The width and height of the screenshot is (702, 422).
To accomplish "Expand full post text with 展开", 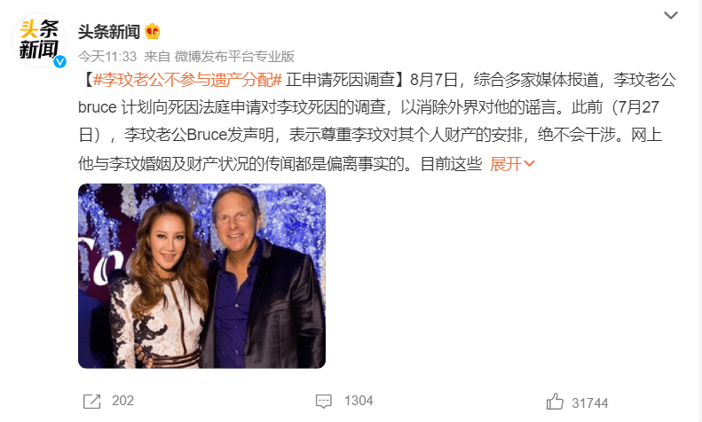I will (506, 164).
